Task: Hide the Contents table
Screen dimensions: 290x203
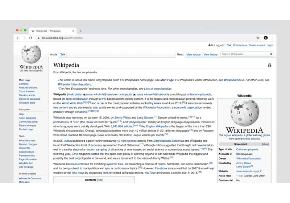Action: [100, 180]
